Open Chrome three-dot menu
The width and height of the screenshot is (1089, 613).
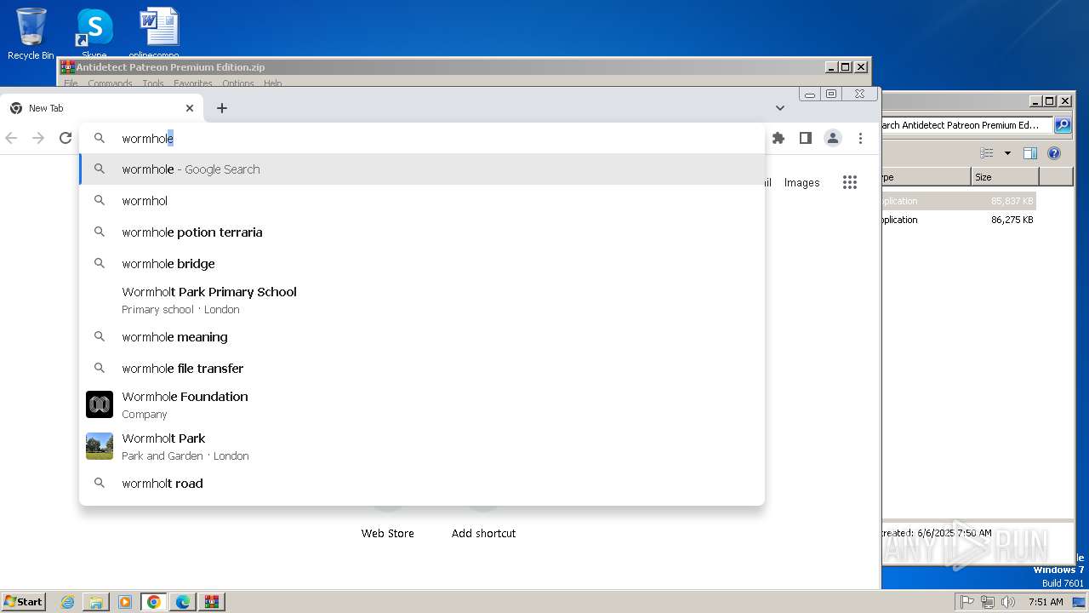pyautogui.click(x=860, y=138)
